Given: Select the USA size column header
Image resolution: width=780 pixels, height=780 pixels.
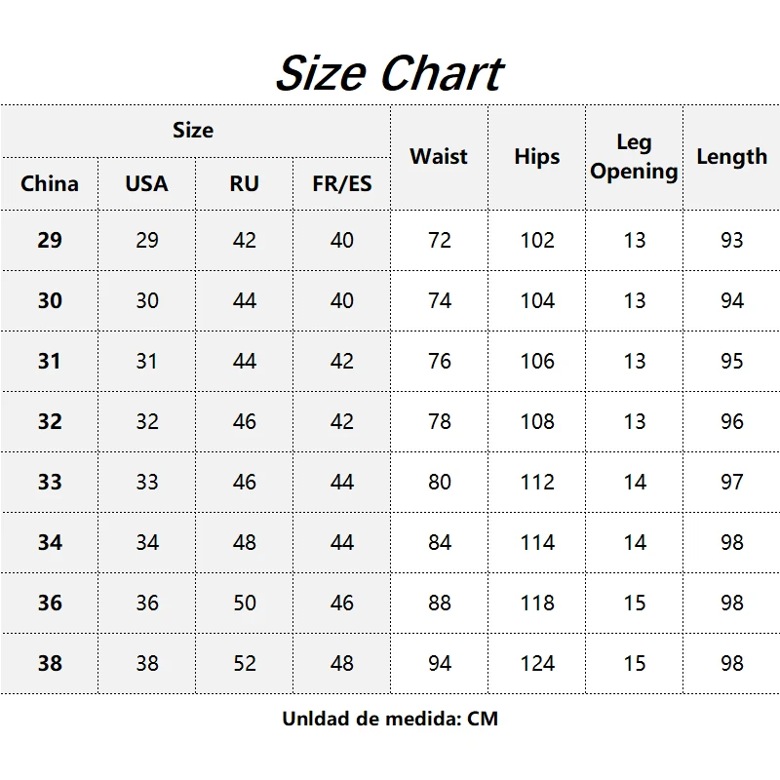Looking at the screenshot, I should pyautogui.click(x=146, y=183).
